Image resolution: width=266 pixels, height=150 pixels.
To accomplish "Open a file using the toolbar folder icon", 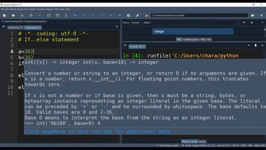I will coord(13,15).
